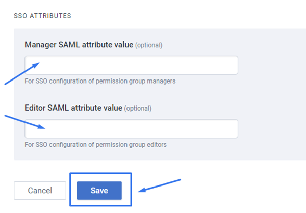Select the empty input above editors hint

tap(131, 128)
